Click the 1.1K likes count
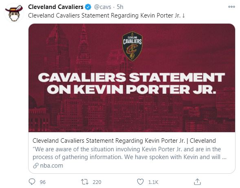This screenshot has width=240, height=188. [153, 182]
